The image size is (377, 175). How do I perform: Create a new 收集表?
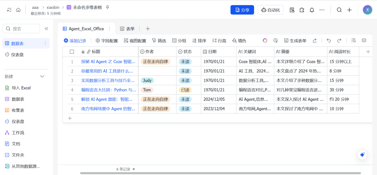click(15, 110)
